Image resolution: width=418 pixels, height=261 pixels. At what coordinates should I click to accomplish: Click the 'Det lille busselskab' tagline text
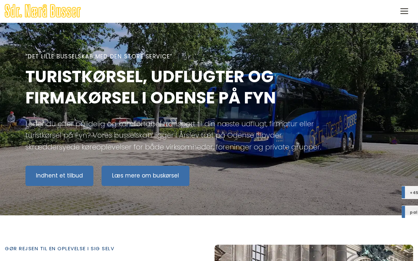coord(99,56)
